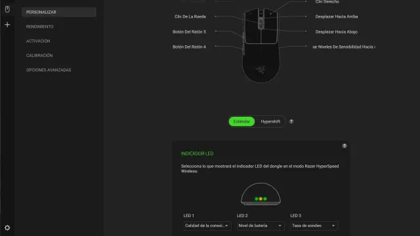
Task: Select Niveles De Sensibilidad assignment
Action: pos(344,47)
